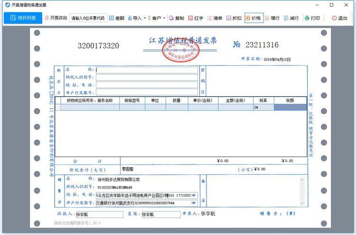Click the 单位 column header
This screenshot has width=356, height=235.
[x=155, y=100]
